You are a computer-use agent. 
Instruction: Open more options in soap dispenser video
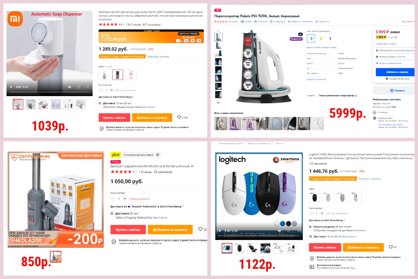point(88,87)
